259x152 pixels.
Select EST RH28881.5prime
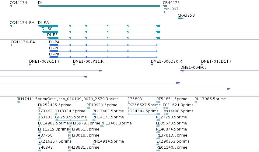pyautogui.click(x=83, y=147)
